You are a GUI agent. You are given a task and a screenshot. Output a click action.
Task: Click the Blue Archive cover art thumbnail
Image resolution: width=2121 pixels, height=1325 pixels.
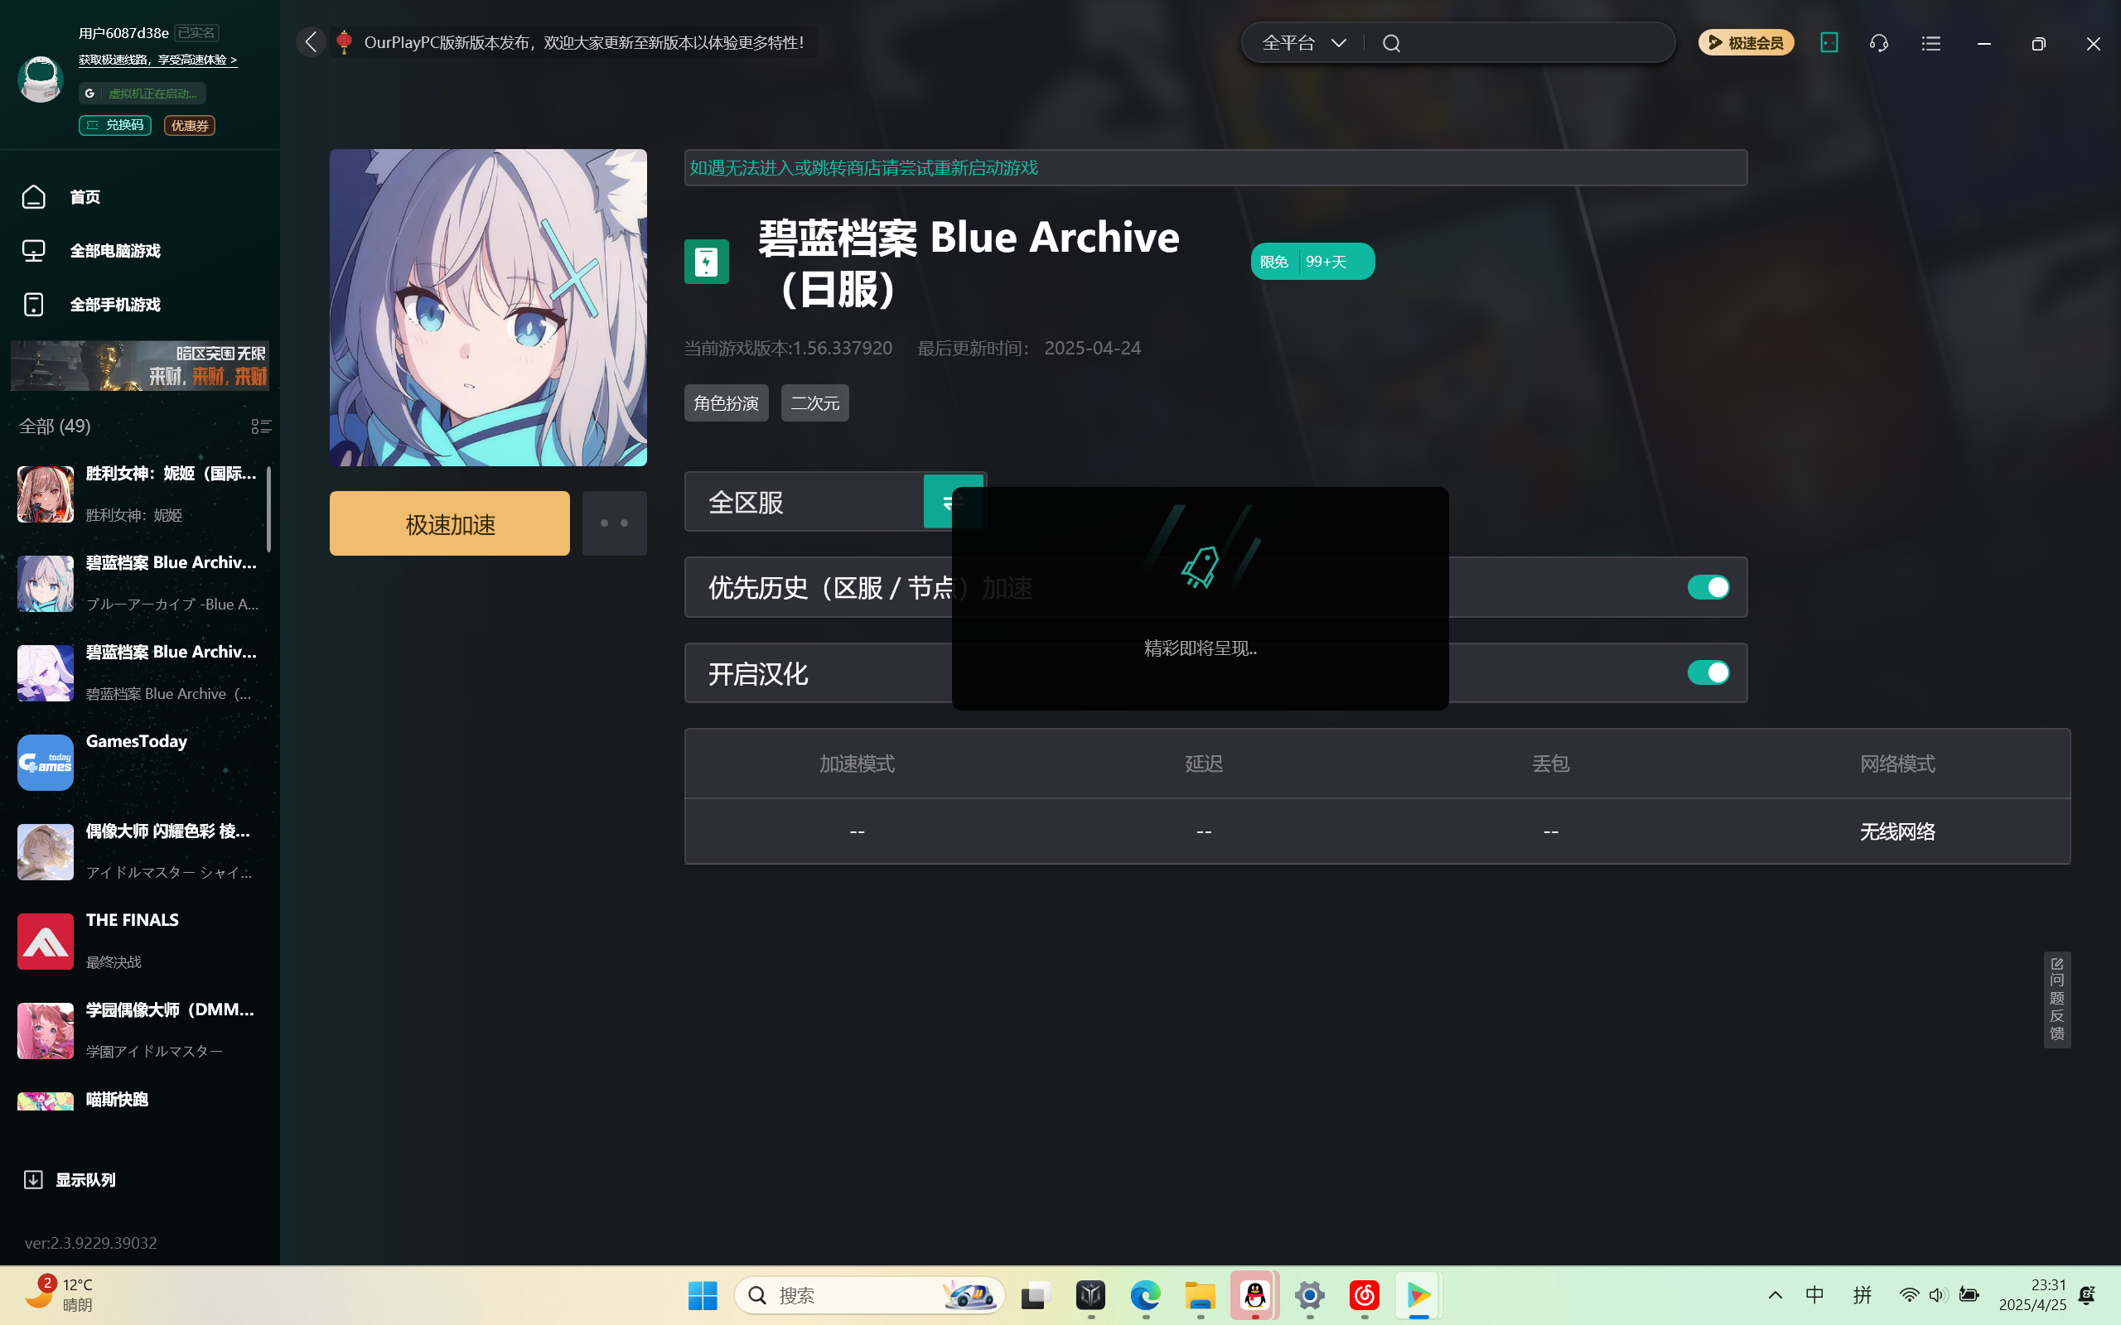tap(488, 306)
